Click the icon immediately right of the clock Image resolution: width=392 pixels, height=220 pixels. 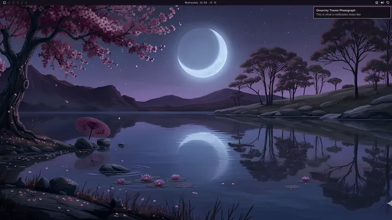point(211,2)
